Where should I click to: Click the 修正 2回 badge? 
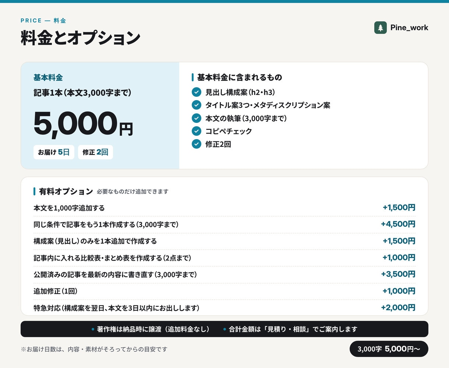pyautogui.click(x=95, y=152)
